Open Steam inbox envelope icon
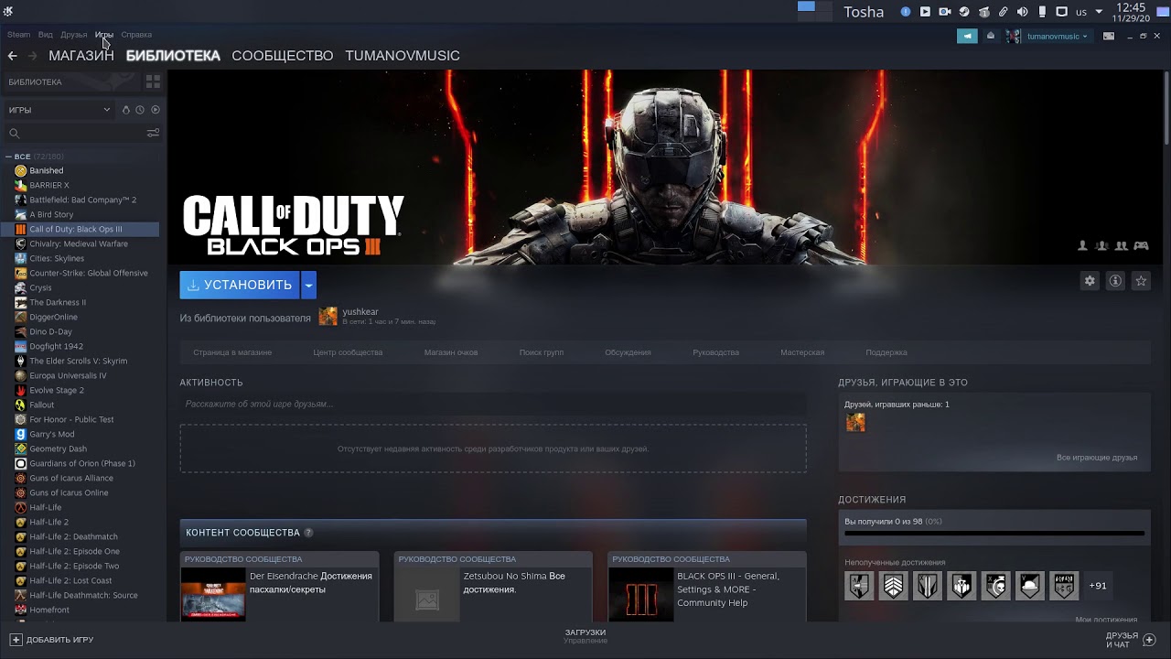Viewport: 1171px width, 659px height. click(991, 37)
